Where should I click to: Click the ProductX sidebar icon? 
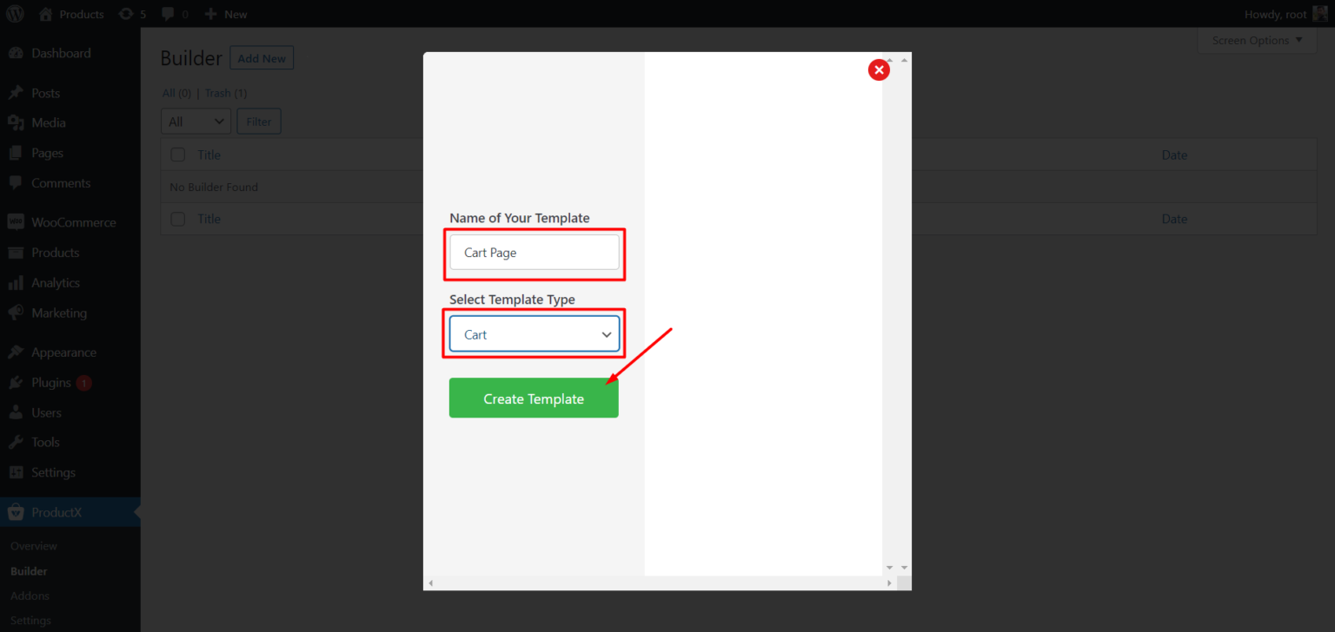coord(16,511)
